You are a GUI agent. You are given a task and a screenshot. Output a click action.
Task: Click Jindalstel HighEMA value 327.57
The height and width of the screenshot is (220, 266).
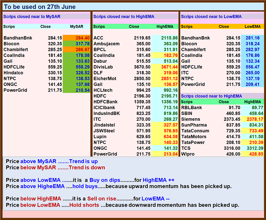point(171,125)
